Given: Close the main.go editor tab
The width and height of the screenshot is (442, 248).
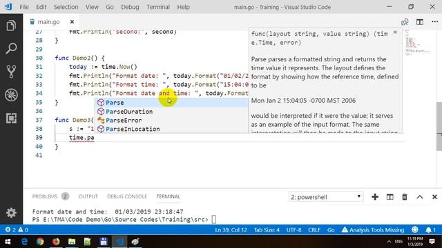Looking at the screenshot, I should [72, 21].
